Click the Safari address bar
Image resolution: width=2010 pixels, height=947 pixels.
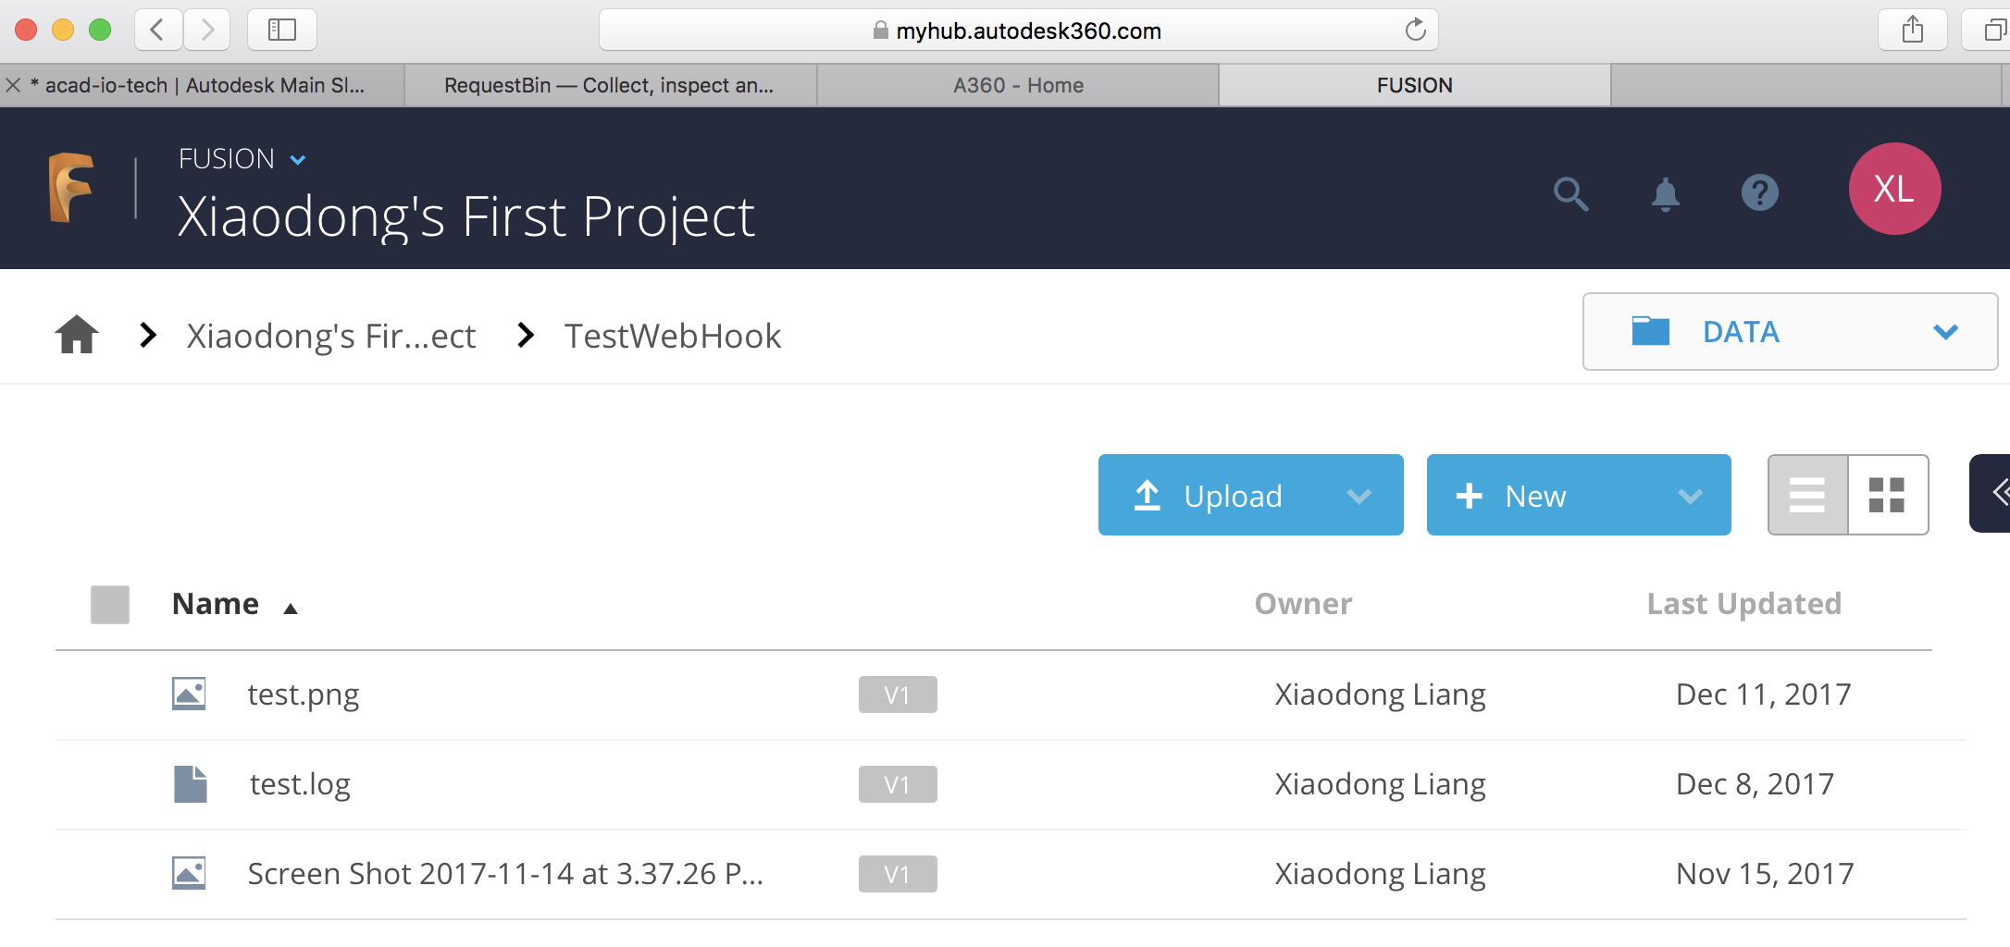point(1018,31)
